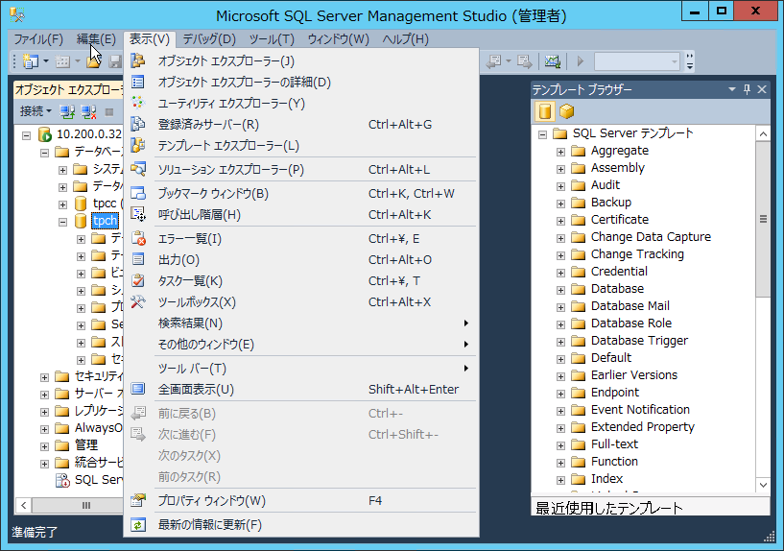This screenshot has height=551, width=784.
Task: Click the 最近使用したテンプレート section header
Action: 651,508
